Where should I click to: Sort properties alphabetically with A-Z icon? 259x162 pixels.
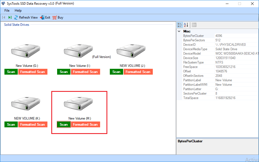tap(186, 25)
